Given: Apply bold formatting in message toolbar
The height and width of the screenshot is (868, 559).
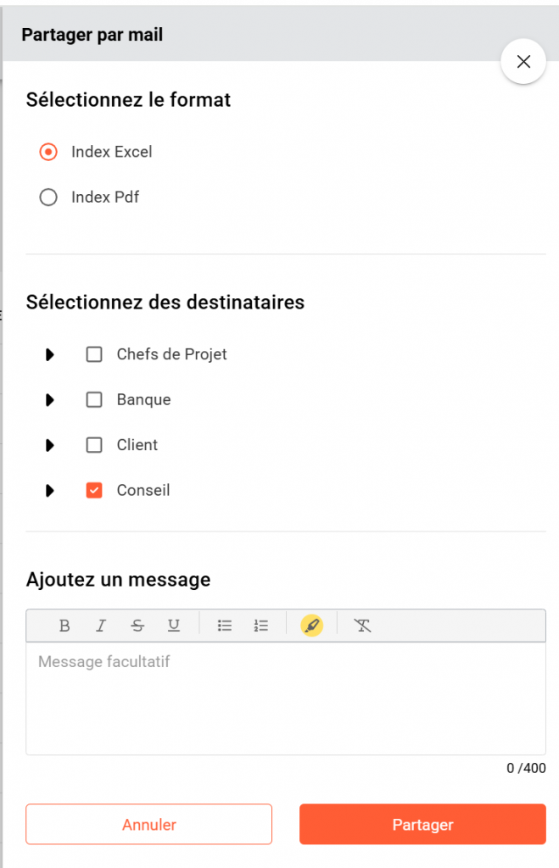Looking at the screenshot, I should [64, 626].
